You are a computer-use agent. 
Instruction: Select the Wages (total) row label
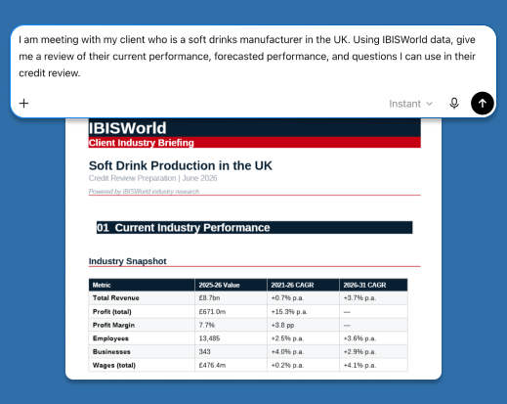click(114, 365)
